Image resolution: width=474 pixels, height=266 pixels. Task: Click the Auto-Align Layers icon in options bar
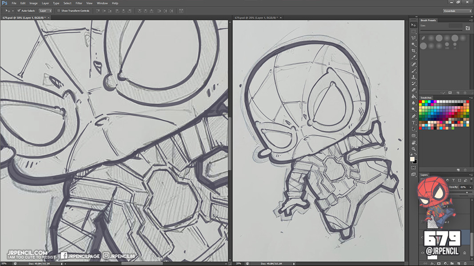pos(181,11)
